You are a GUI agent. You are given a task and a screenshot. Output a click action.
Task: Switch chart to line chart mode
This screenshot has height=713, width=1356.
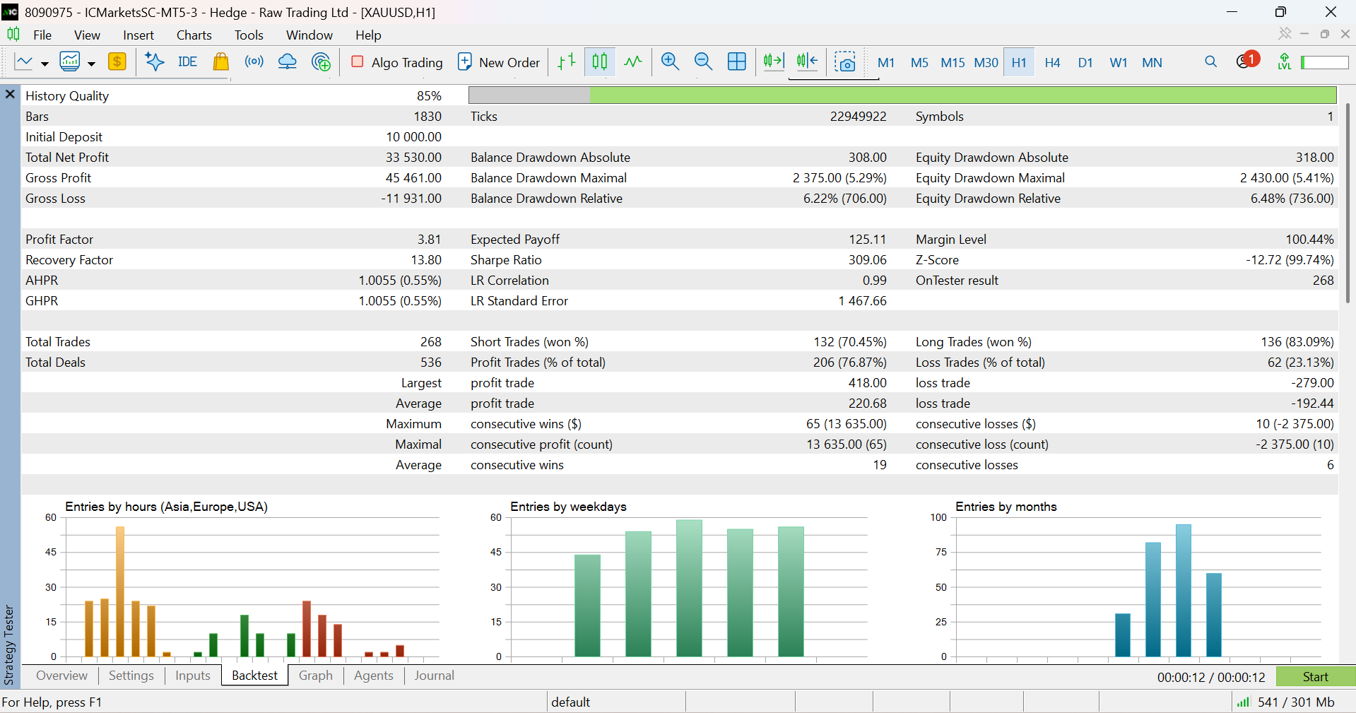(x=633, y=62)
